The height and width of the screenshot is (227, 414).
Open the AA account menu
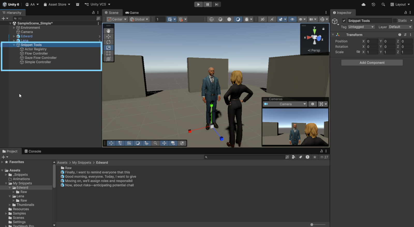point(32,4)
